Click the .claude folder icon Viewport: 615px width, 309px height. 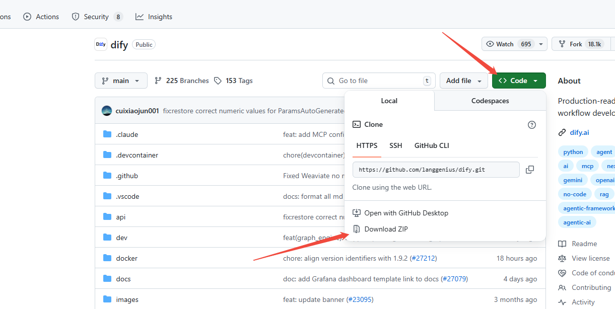(107, 134)
